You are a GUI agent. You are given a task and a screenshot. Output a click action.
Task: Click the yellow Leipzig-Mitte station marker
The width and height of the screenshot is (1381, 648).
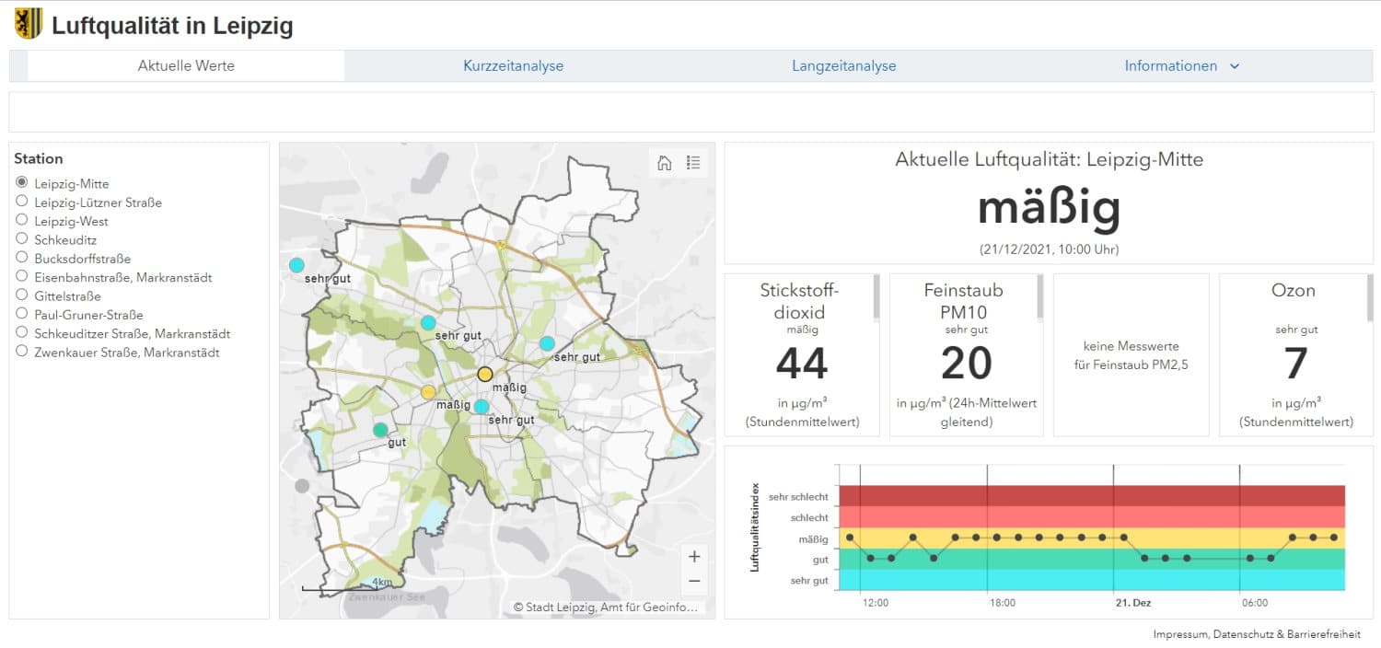[x=485, y=374]
